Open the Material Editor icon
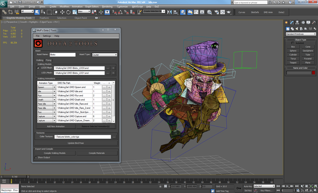The height and width of the screenshot is (193, 318). pos(209,12)
